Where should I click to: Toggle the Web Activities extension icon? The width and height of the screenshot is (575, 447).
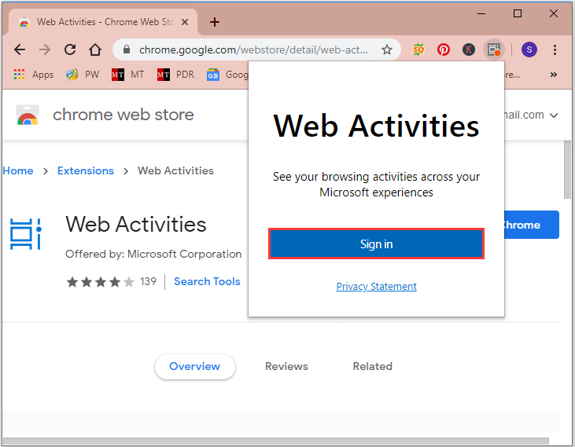click(x=494, y=49)
